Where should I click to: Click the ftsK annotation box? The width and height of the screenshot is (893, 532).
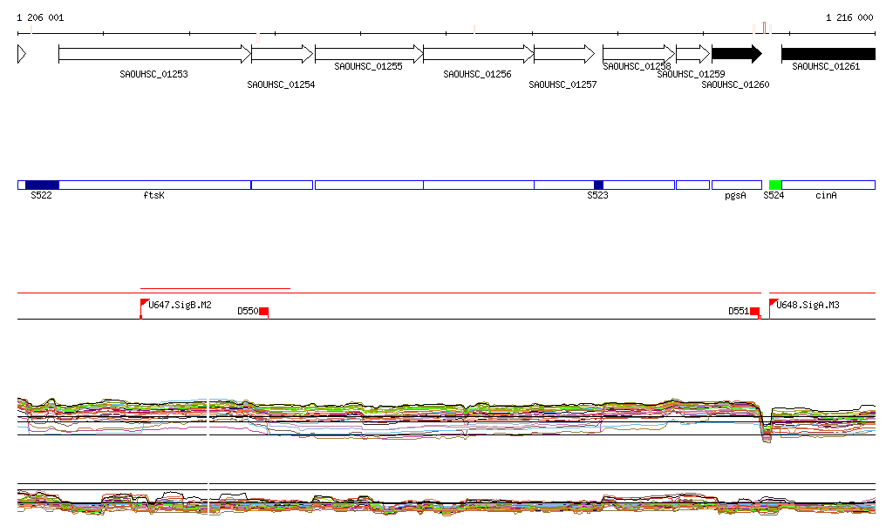pyautogui.click(x=155, y=185)
